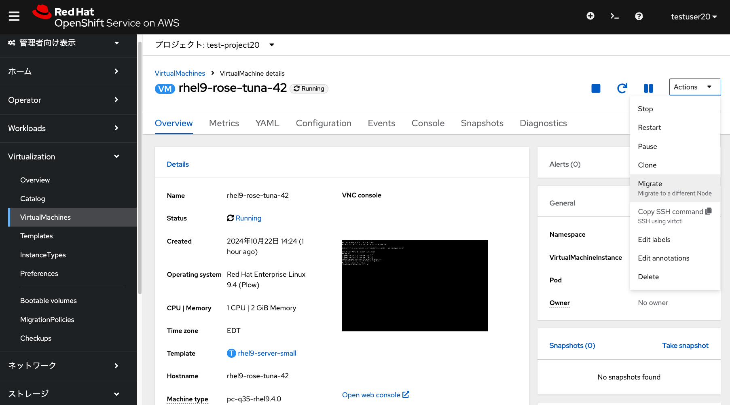Select Clone from the Actions menu
Screen dimensions: 730x405
(675, 165)
